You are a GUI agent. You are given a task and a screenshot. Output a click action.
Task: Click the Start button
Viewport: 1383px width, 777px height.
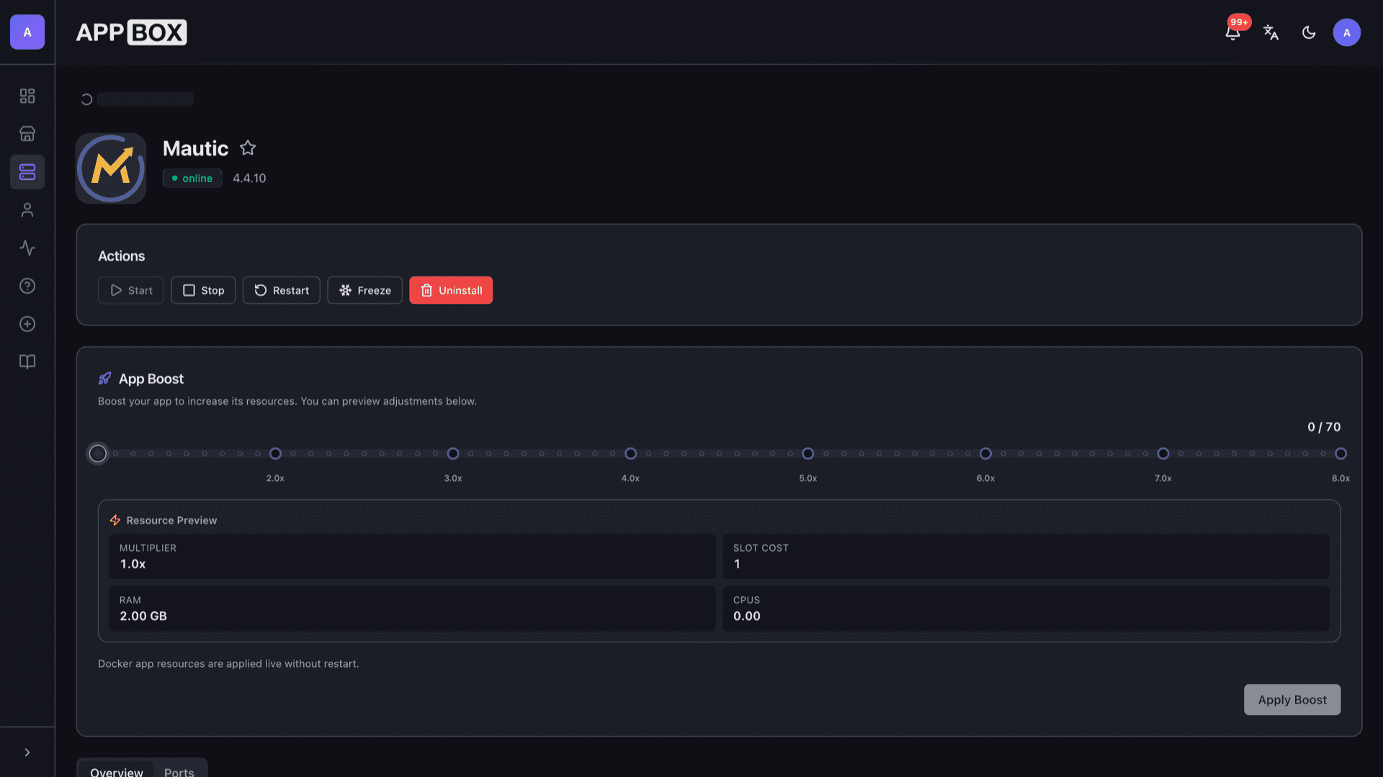[x=131, y=290]
